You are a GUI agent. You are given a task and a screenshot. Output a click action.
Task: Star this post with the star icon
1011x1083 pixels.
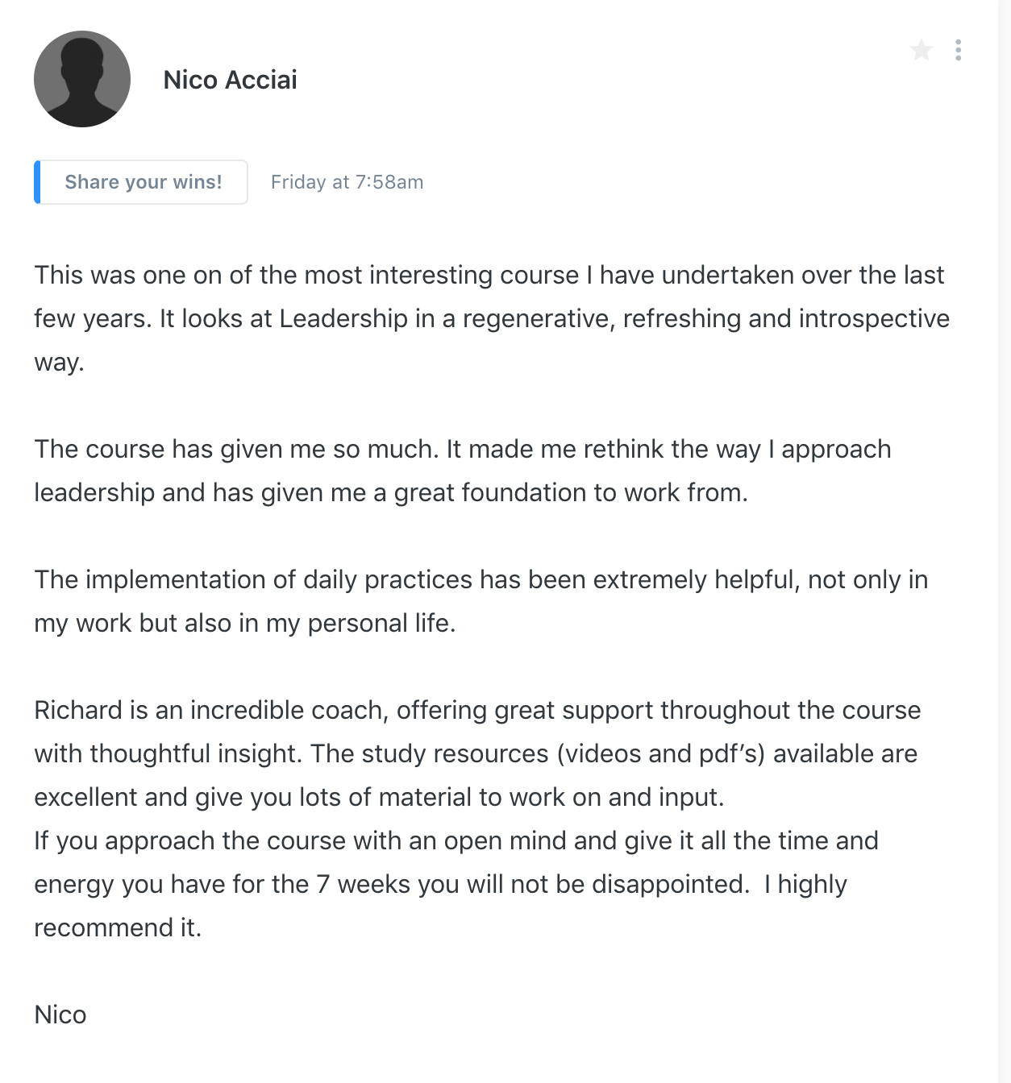click(921, 51)
